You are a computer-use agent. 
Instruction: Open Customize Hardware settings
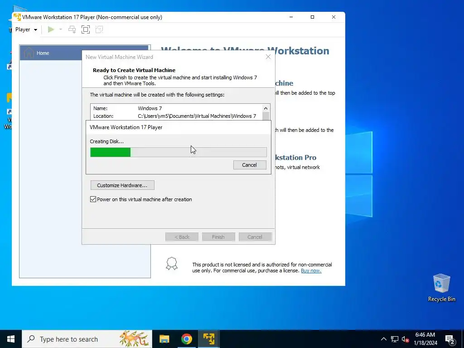122,185
